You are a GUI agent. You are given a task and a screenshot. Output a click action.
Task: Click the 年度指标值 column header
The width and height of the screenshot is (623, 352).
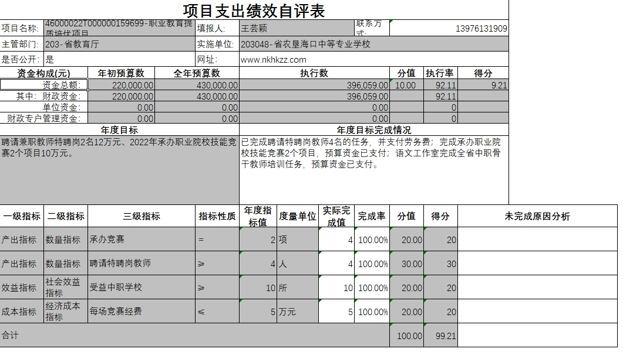tap(258, 216)
